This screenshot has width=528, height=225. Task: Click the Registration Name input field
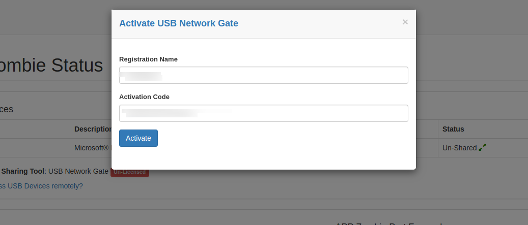[x=263, y=75]
